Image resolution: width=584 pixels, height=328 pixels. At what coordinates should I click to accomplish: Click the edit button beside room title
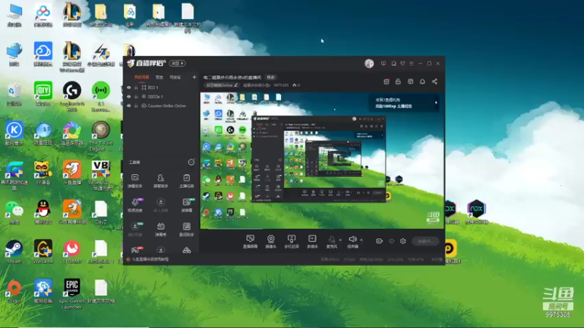pyautogui.click(x=271, y=77)
